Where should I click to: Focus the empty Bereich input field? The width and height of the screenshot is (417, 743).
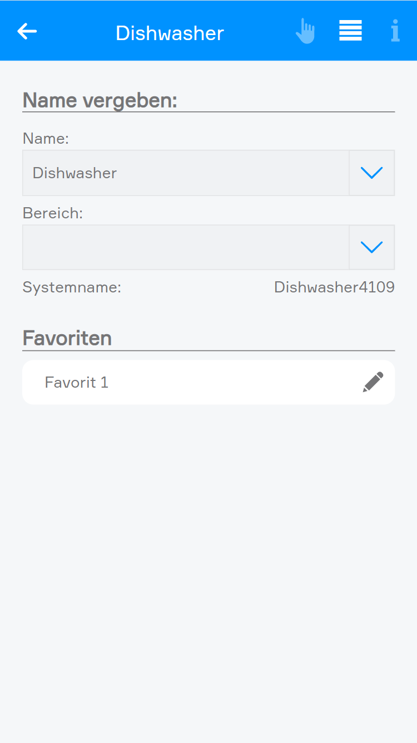185,247
